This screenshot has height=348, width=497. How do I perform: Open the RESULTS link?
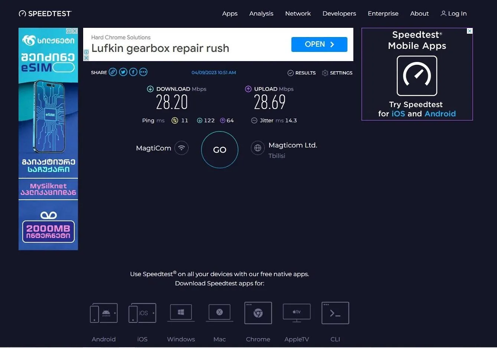(x=305, y=73)
